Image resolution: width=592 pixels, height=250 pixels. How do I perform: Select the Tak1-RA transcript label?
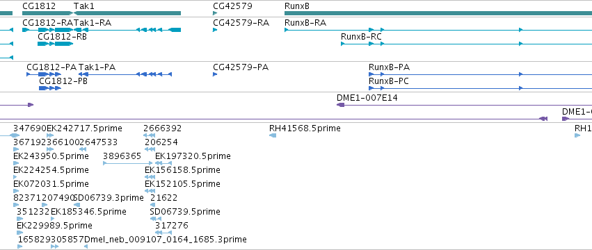[x=93, y=23]
